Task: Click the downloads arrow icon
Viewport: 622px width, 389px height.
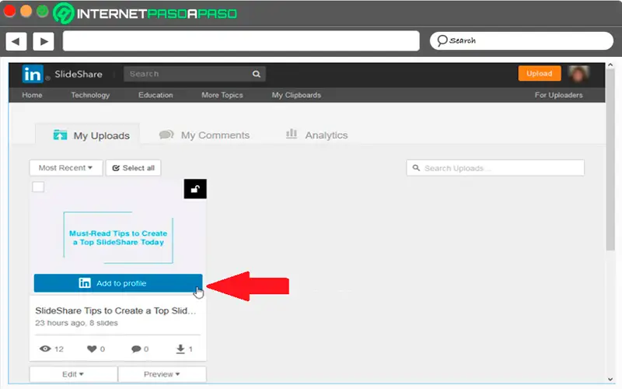Action: (x=180, y=349)
